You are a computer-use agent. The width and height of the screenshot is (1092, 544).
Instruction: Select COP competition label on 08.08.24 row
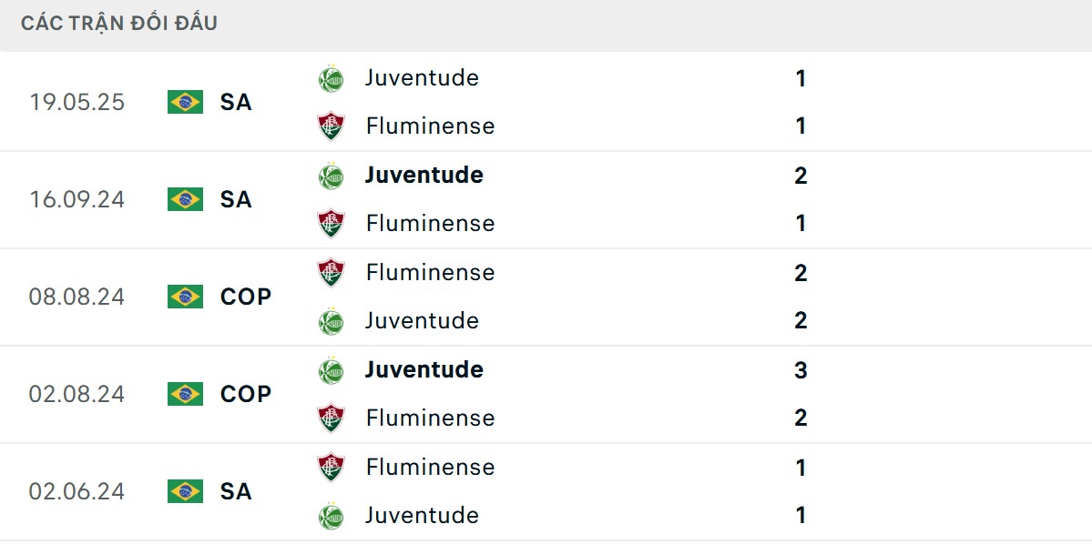pos(246,297)
